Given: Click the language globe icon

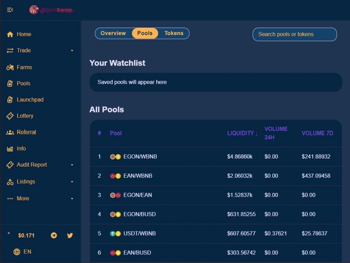Looking at the screenshot, I should 17,252.
